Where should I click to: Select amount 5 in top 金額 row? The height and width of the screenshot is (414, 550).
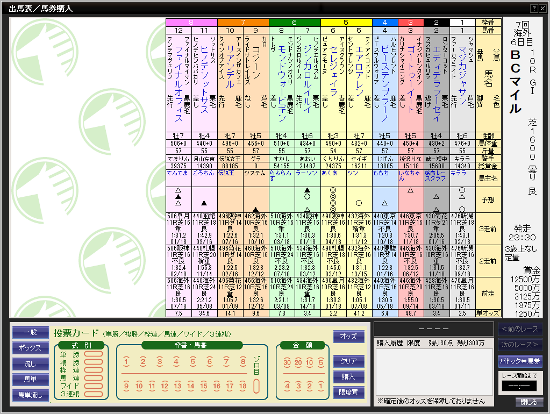pyautogui.click(x=320, y=362)
